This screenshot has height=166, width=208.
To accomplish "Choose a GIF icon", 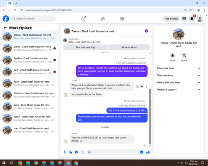I will [x=82, y=152].
